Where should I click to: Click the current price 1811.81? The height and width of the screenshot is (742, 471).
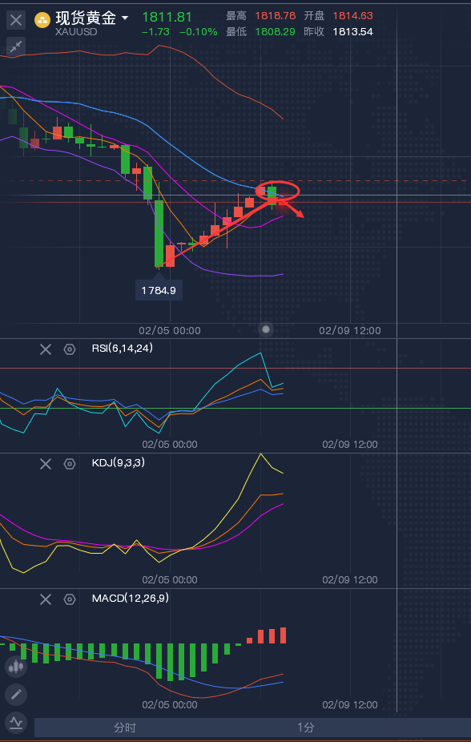(167, 18)
